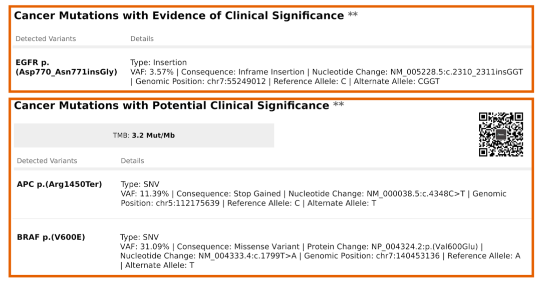Click Details header in the EGFR table
541x284 pixels.
pos(142,39)
